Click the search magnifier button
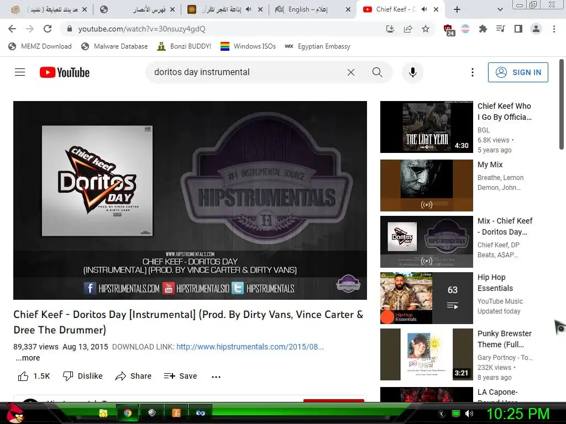 pos(377,72)
